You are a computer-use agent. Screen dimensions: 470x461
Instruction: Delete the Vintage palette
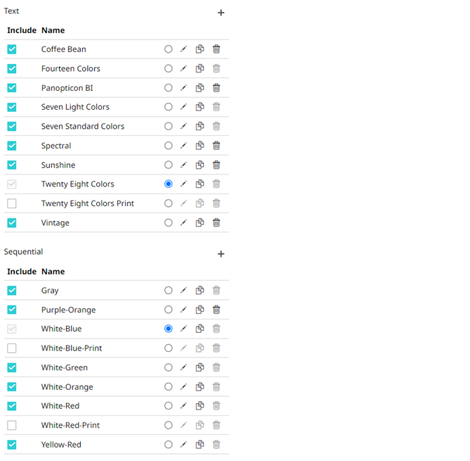click(216, 223)
